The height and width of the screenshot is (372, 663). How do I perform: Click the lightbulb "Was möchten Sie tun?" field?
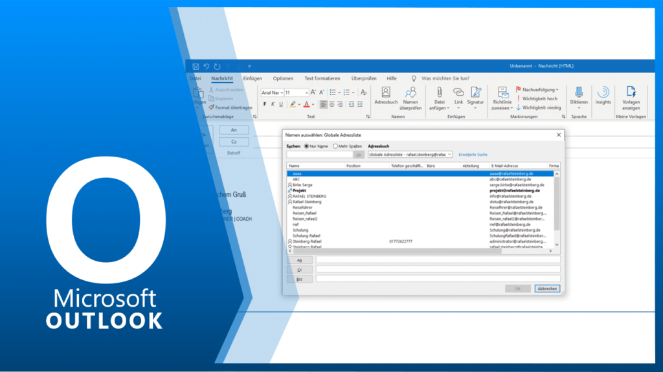point(440,78)
